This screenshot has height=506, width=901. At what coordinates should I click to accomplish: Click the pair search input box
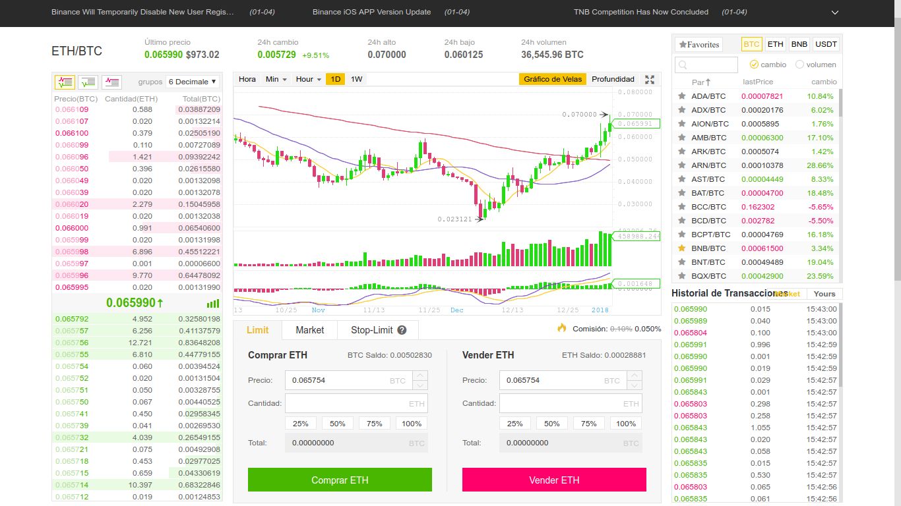[x=706, y=65]
